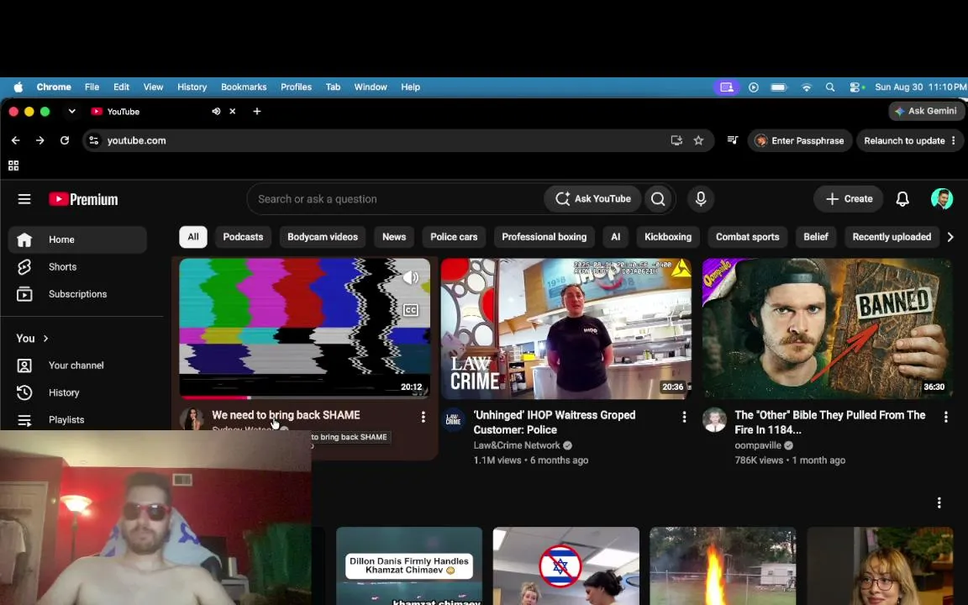Open the Profiles menu
Image resolution: width=968 pixels, height=605 pixels.
(296, 87)
